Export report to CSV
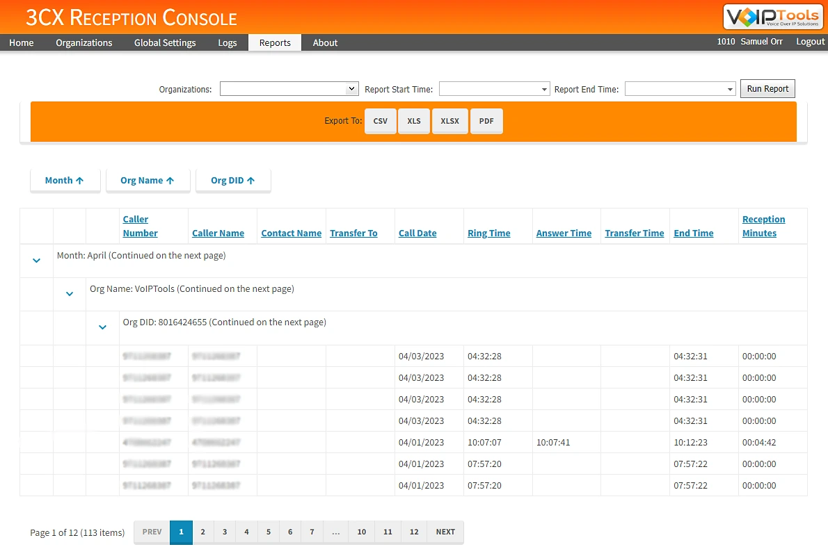 (380, 121)
